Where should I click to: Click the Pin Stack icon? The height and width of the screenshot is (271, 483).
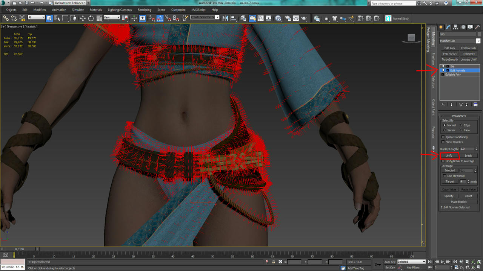(x=443, y=105)
